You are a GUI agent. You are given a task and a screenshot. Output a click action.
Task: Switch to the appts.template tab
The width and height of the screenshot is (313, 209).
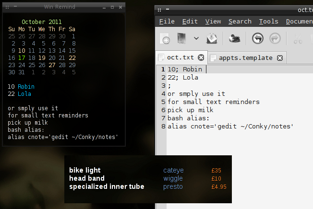tap(245, 58)
